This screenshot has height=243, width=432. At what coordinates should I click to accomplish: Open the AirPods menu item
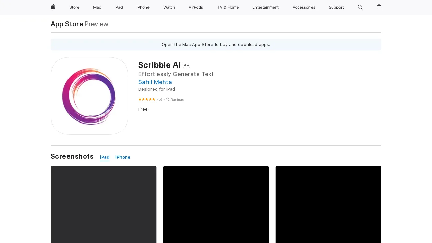(196, 7)
